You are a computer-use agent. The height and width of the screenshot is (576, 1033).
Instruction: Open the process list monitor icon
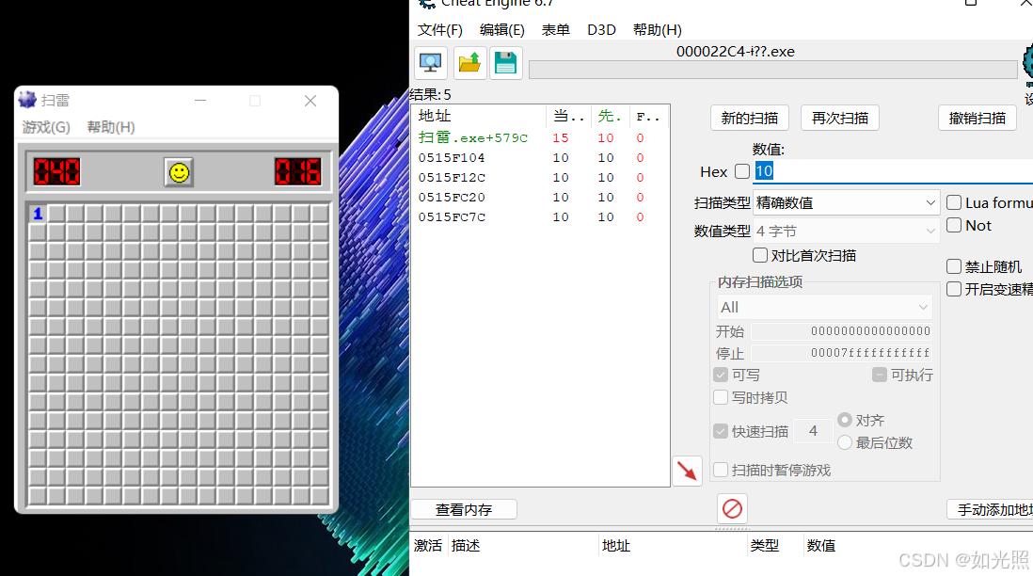click(431, 63)
